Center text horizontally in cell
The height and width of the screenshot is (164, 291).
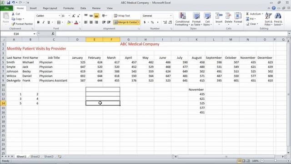pos(91,22)
